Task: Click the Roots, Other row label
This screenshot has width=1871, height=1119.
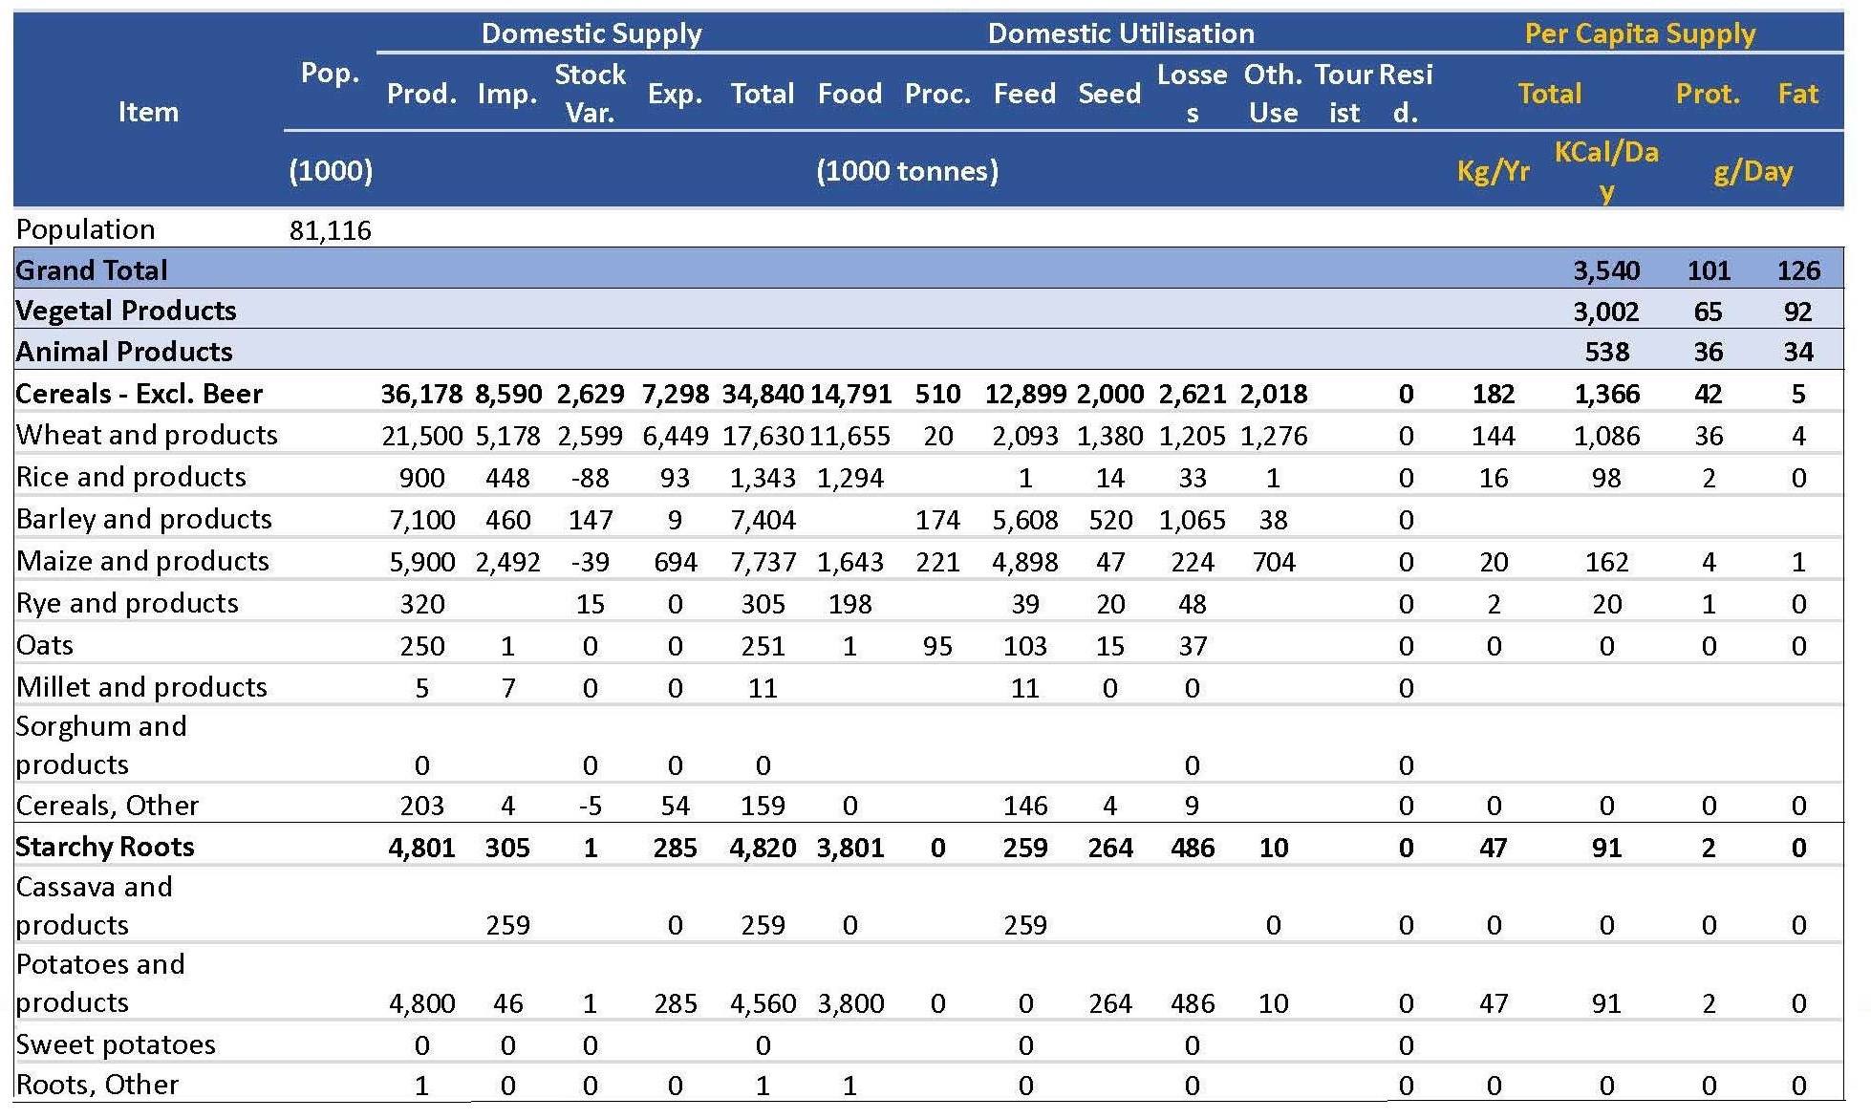Action: (97, 1085)
